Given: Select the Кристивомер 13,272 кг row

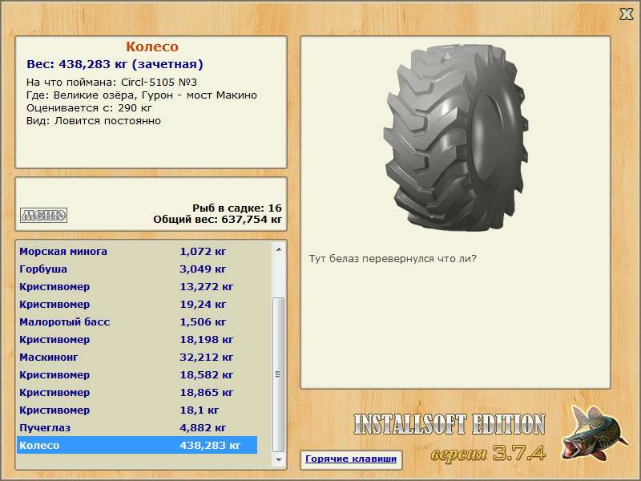Looking at the screenshot, I should coord(137,287).
